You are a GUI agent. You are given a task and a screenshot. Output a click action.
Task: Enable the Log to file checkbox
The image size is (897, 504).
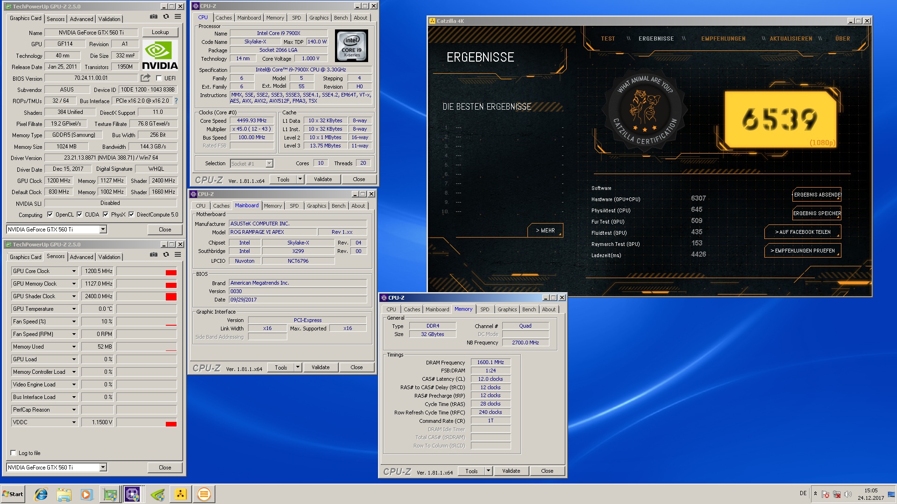pos(13,453)
